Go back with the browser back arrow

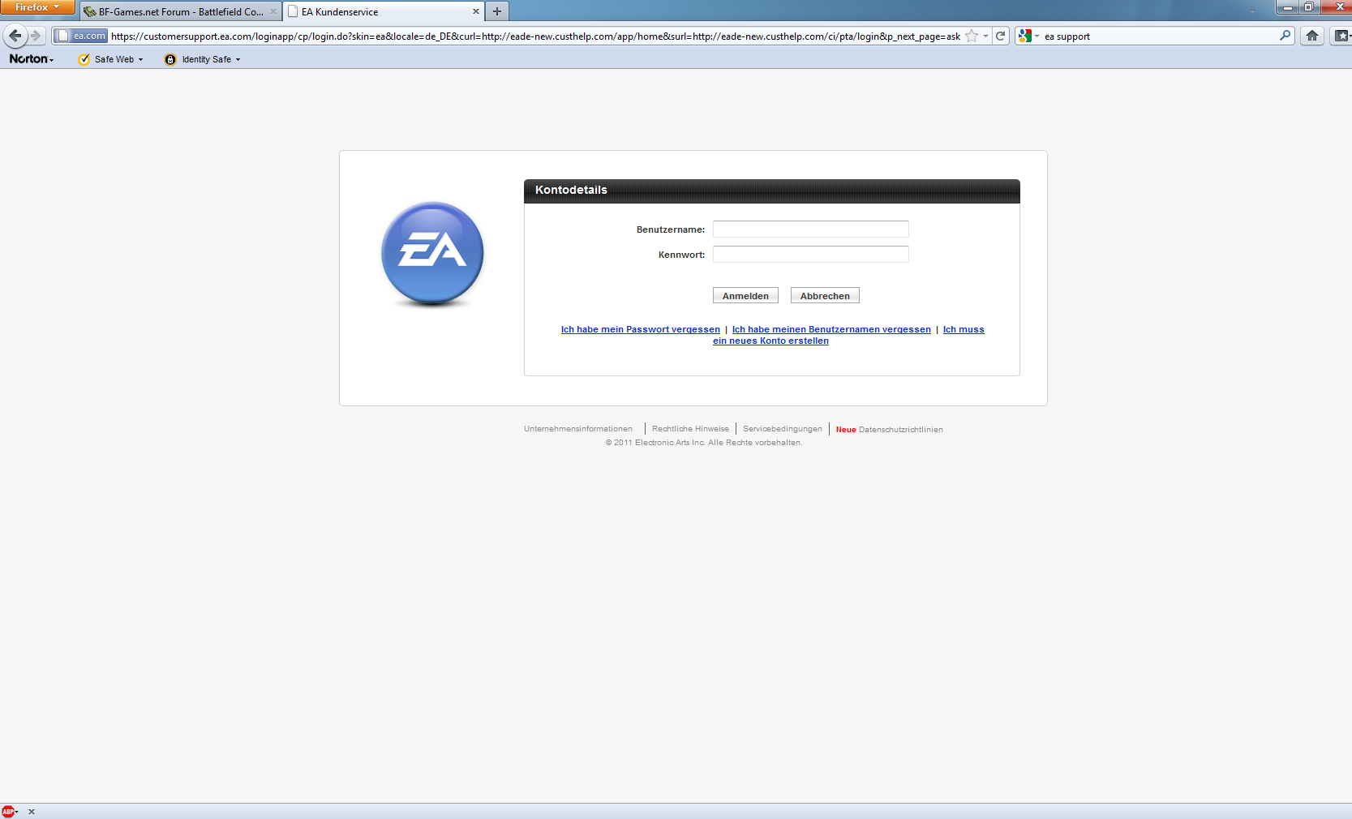pyautogui.click(x=15, y=36)
